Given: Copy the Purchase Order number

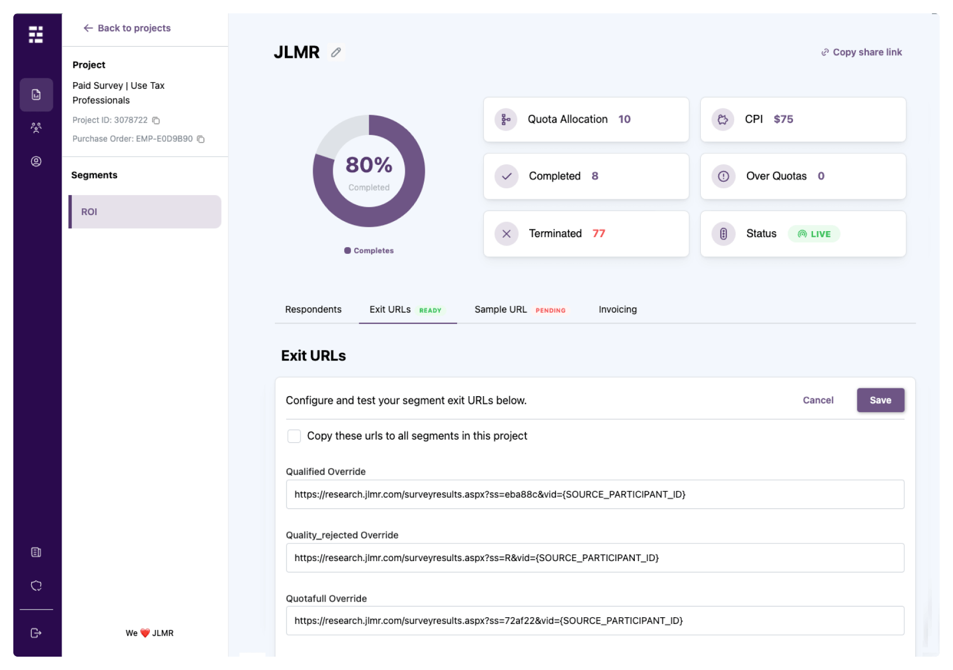Looking at the screenshot, I should [201, 139].
